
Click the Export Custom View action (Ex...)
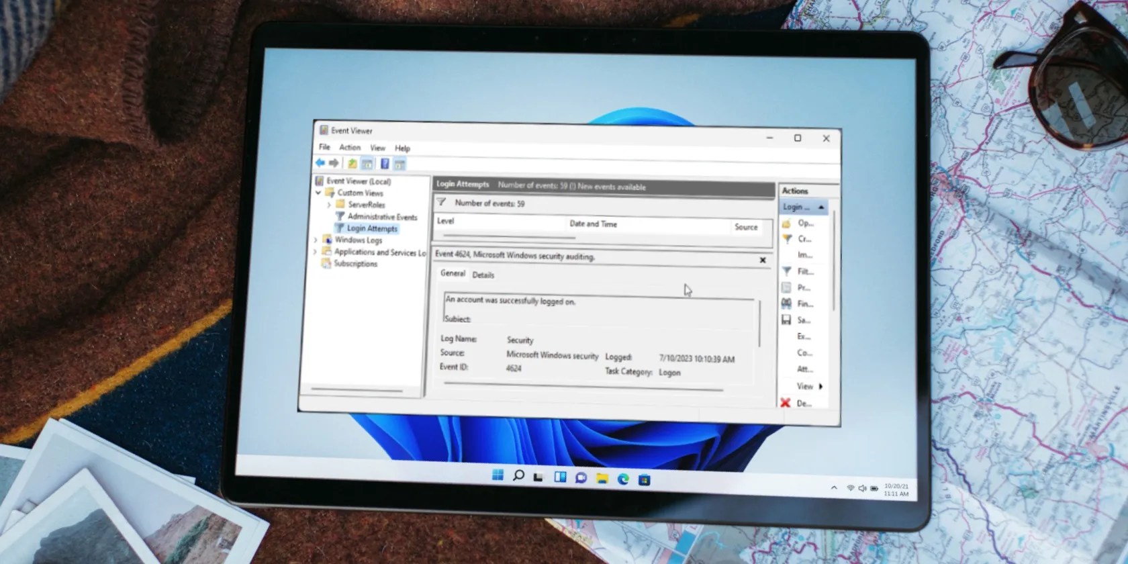point(804,336)
